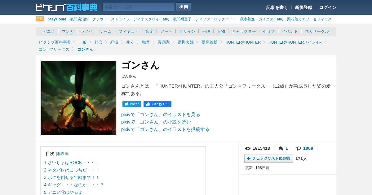Open the StayHome trending tag
The image size is (372, 195).
click(57, 19)
